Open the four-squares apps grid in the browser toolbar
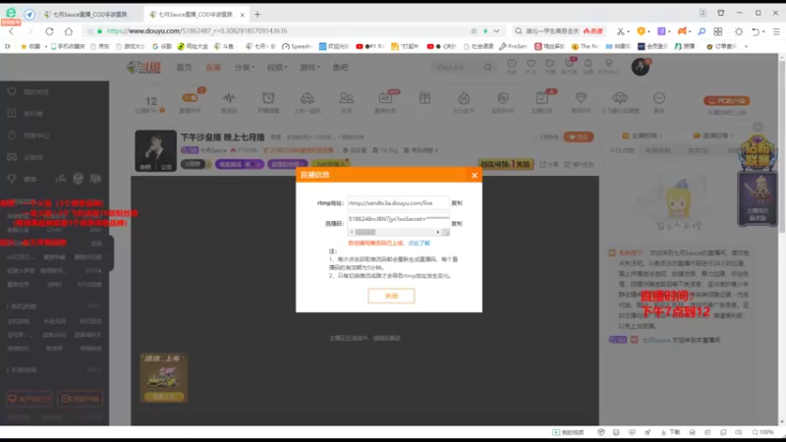Image resolution: width=786 pixels, height=442 pixels. coord(718,31)
